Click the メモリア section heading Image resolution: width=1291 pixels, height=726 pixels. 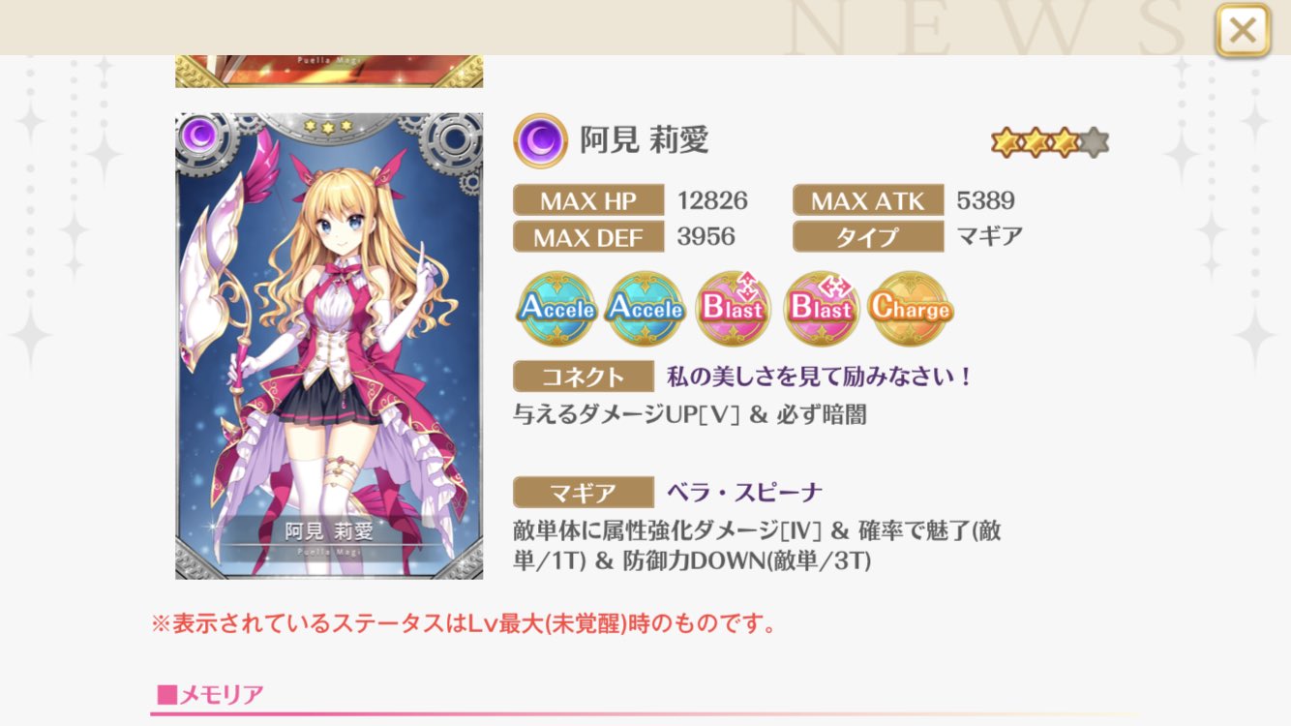pos(210,694)
